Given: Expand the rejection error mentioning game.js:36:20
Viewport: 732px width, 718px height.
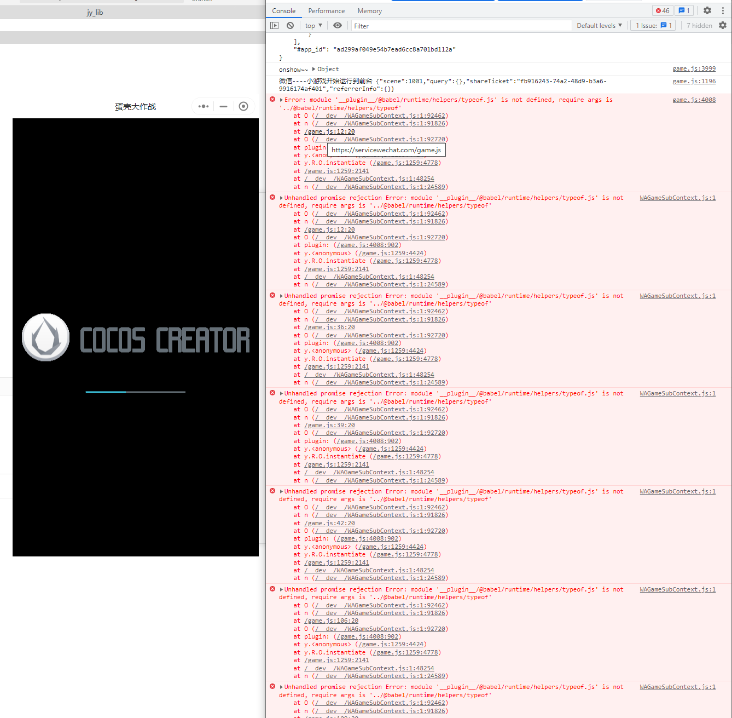Looking at the screenshot, I should [281, 296].
